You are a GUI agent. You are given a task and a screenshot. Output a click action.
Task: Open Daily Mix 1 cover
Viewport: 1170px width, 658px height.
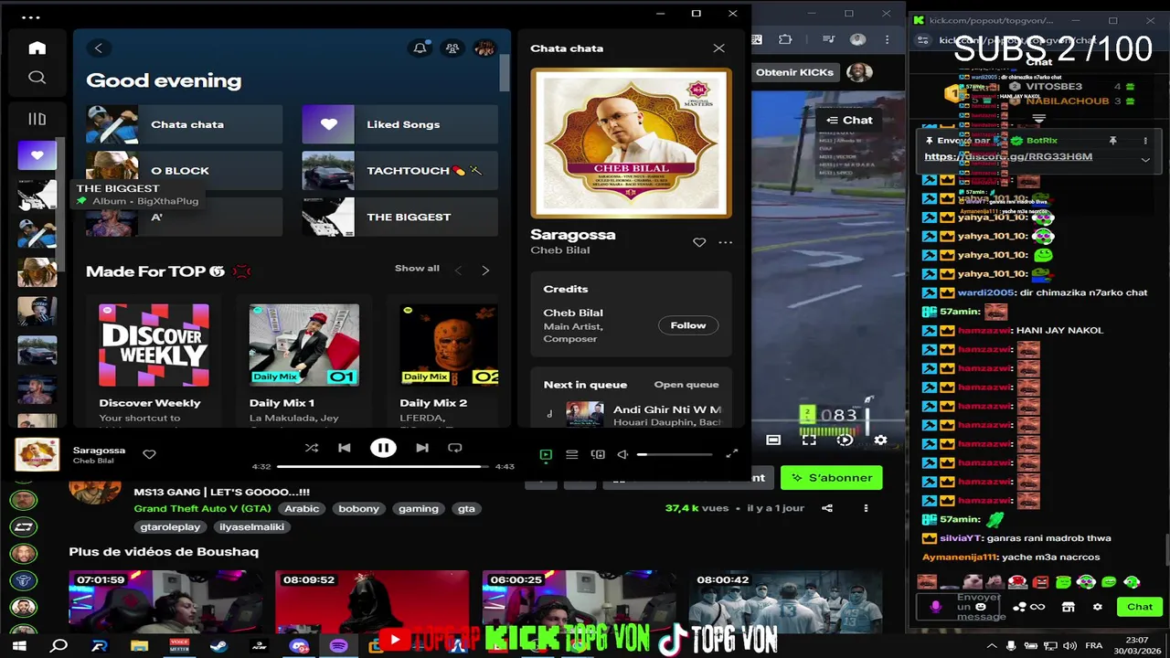click(x=304, y=345)
